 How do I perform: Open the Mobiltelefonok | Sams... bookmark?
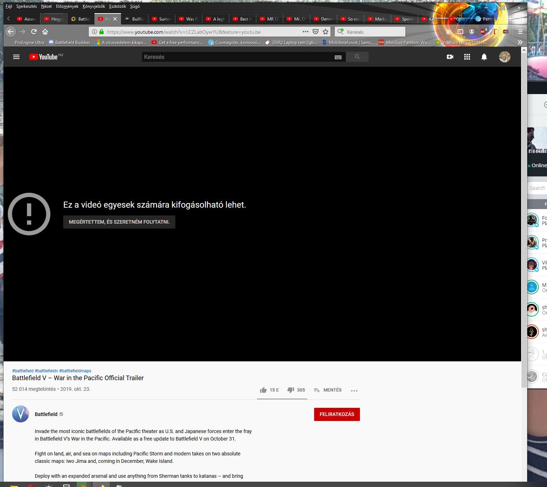pos(348,42)
